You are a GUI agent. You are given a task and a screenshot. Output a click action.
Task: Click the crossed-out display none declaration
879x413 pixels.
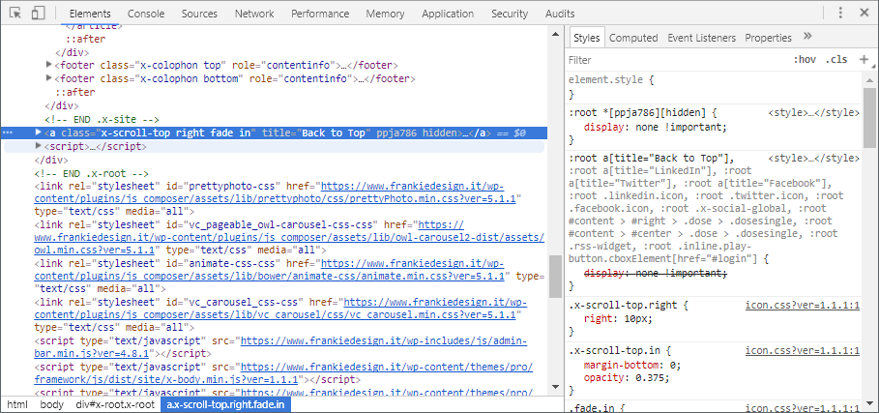pos(656,273)
